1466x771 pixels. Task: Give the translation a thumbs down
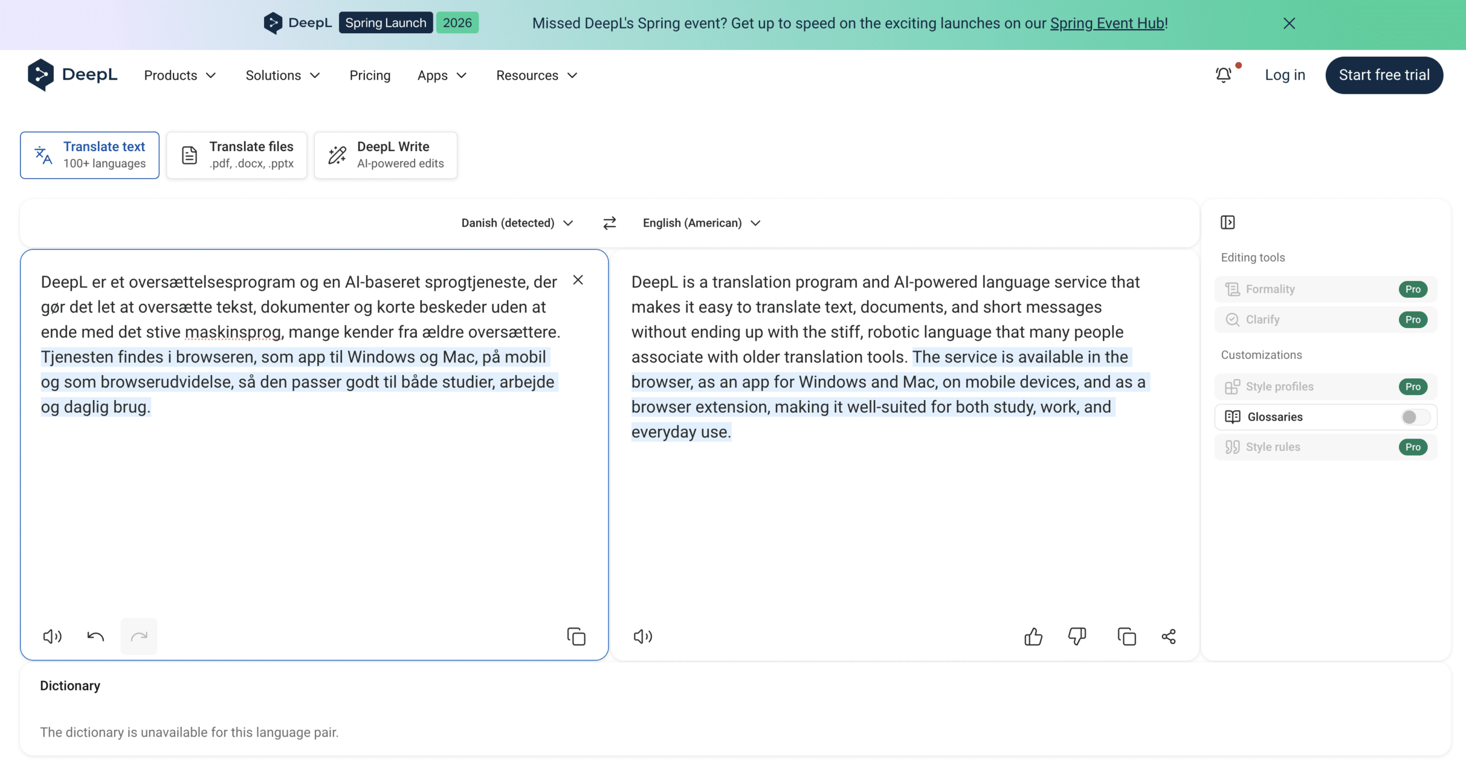[1077, 636]
